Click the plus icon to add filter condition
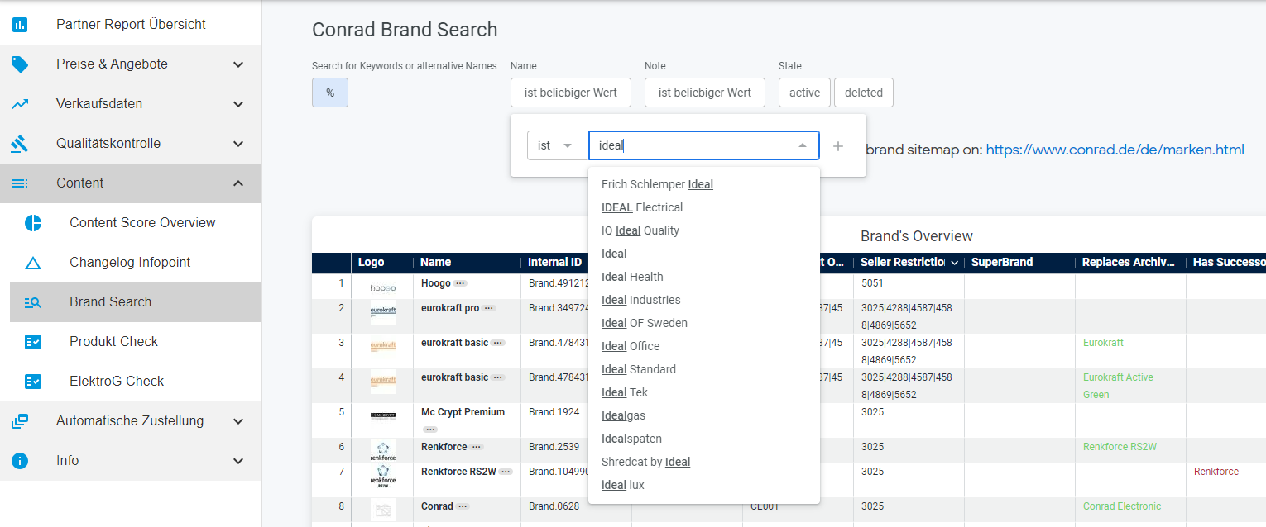1266x527 pixels. [x=838, y=145]
